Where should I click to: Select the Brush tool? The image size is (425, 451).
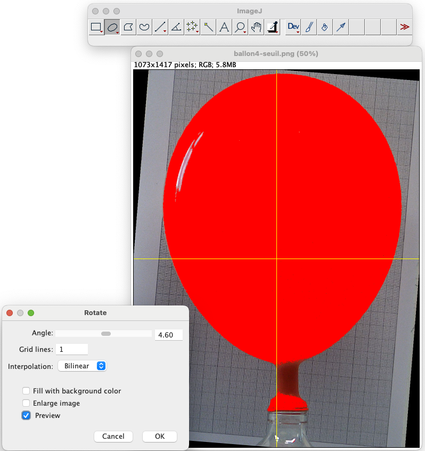pyautogui.click(x=309, y=27)
